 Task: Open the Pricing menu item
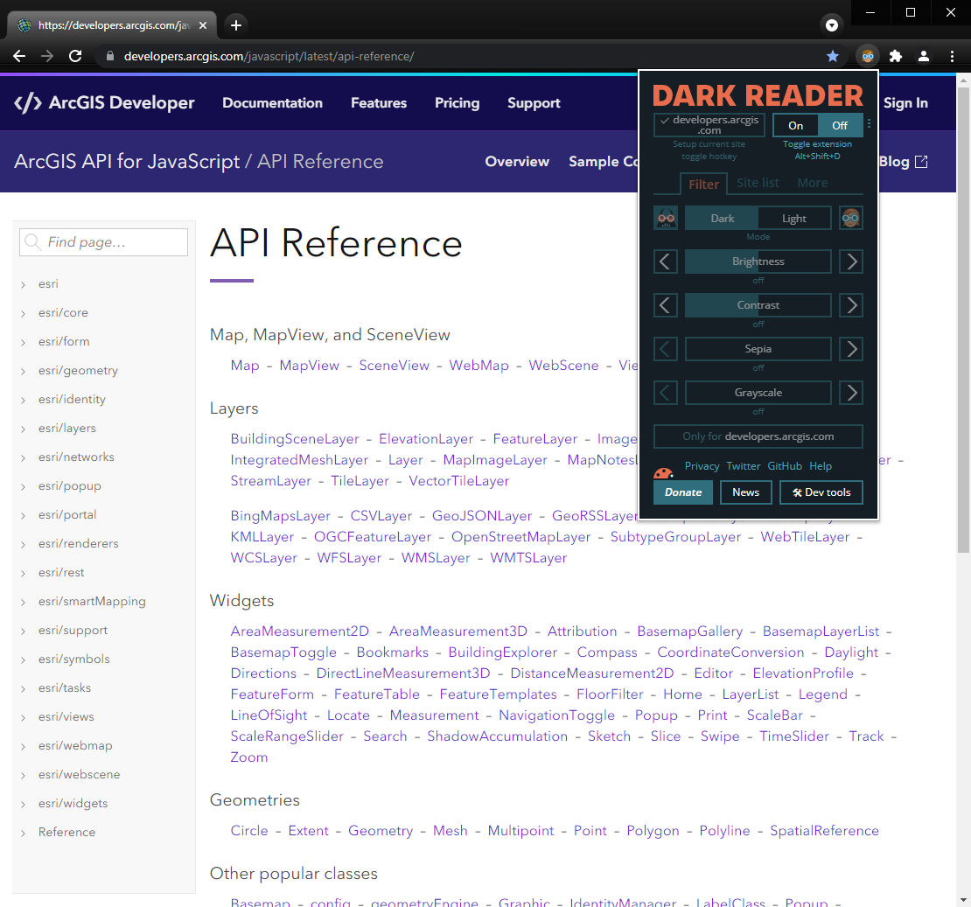[457, 103]
